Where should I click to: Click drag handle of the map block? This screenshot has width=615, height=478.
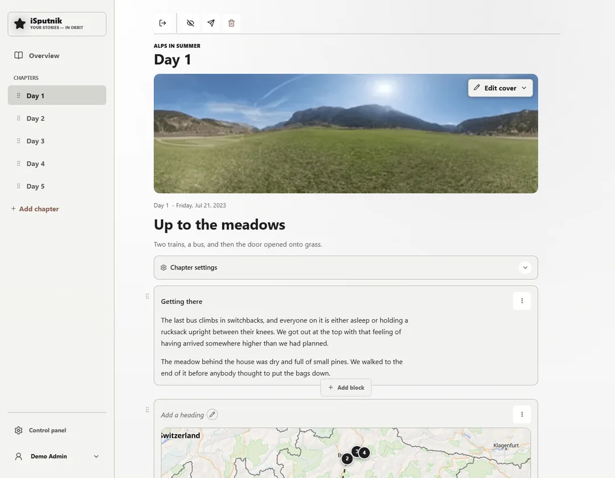147,410
